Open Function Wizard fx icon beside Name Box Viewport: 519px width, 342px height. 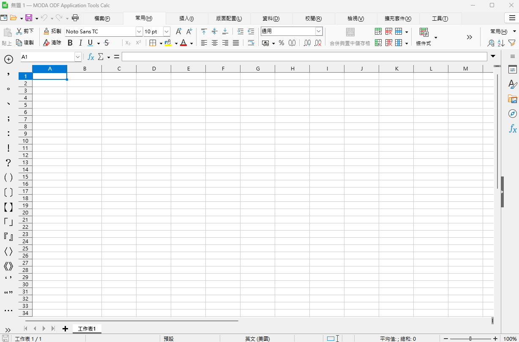[x=91, y=57]
